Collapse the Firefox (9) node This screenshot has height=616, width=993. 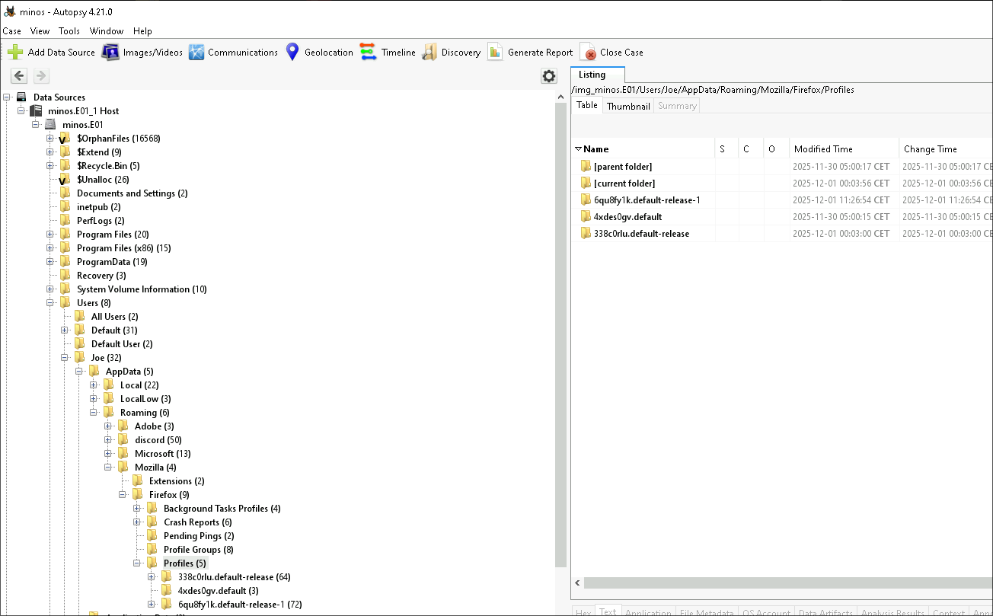point(123,495)
